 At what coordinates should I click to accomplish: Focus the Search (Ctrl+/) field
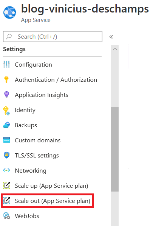pos(53,36)
